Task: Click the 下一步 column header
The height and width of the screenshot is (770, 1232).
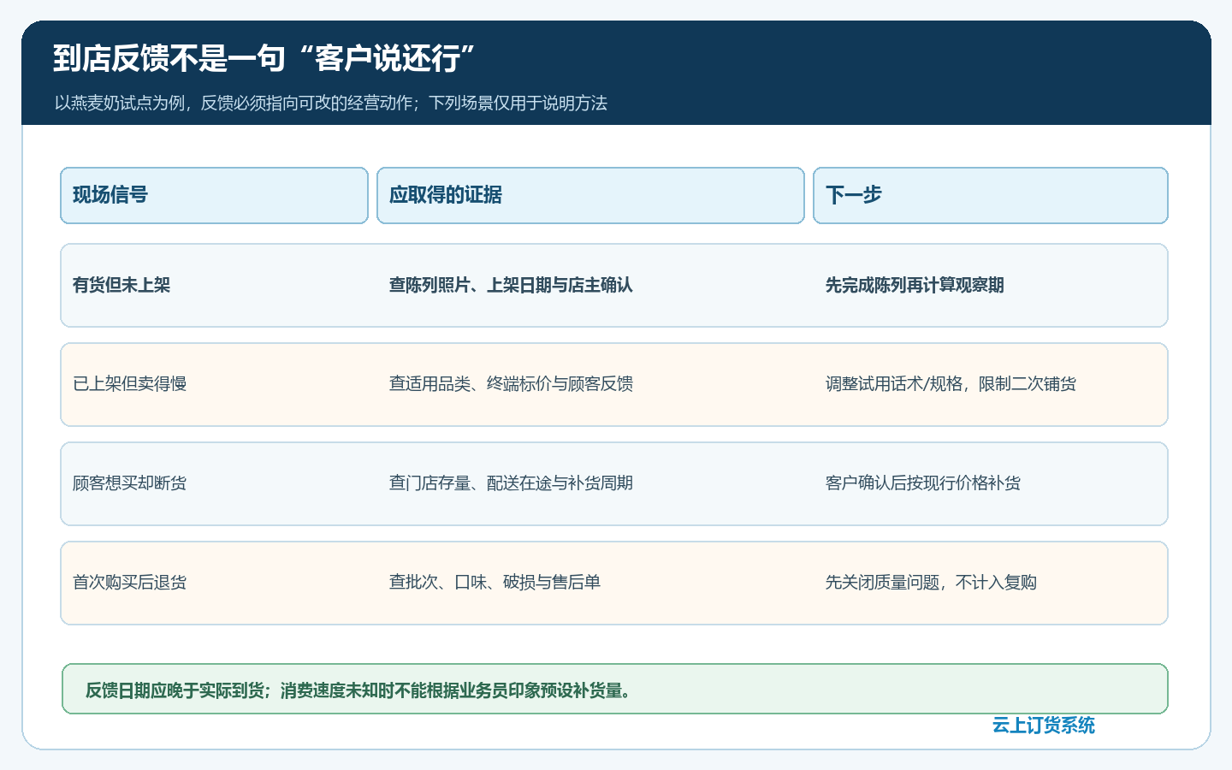Action: coord(990,195)
